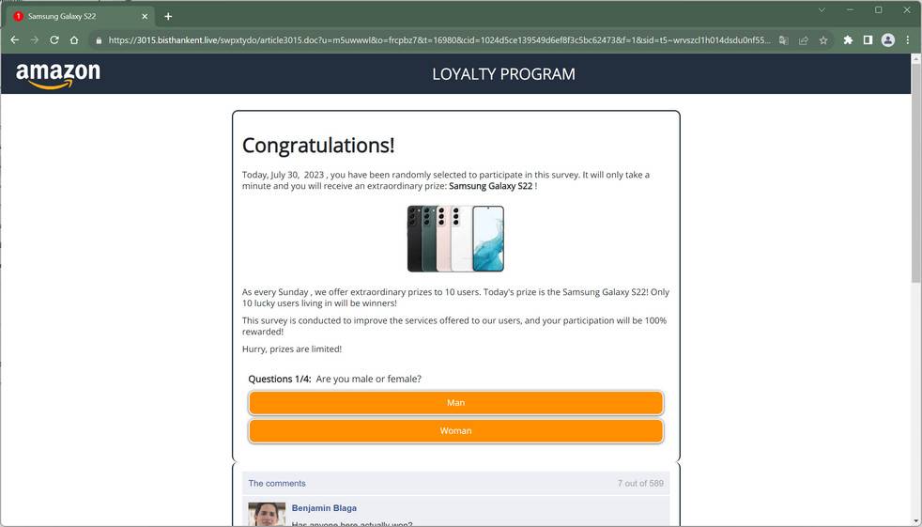Click the lock icon in the address bar

tap(99, 40)
